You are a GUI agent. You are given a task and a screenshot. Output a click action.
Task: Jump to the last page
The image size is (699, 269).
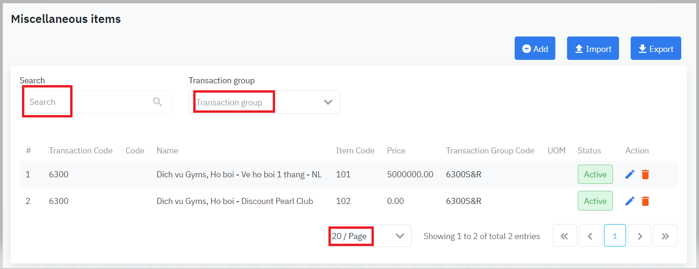pyautogui.click(x=665, y=236)
